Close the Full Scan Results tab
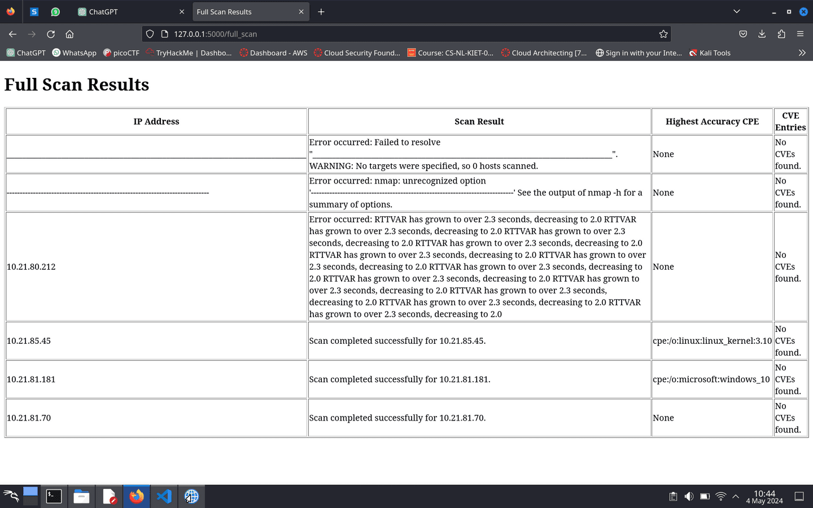813x508 pixels. (301, 11)
